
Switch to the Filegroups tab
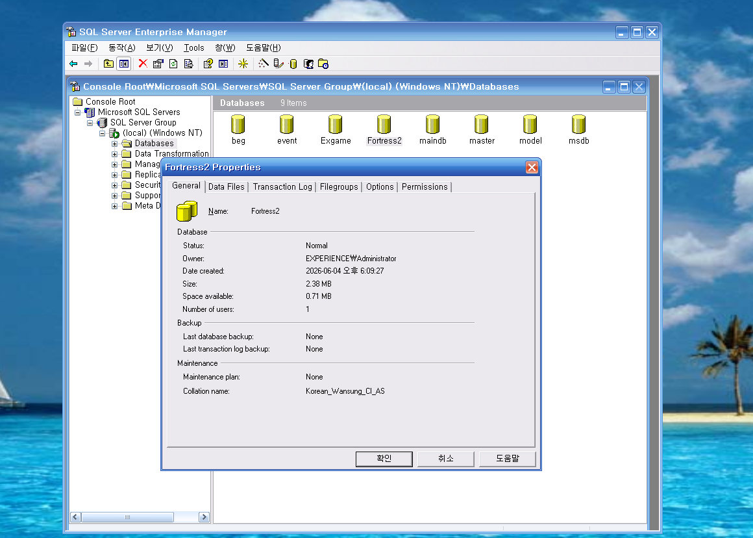339,186
